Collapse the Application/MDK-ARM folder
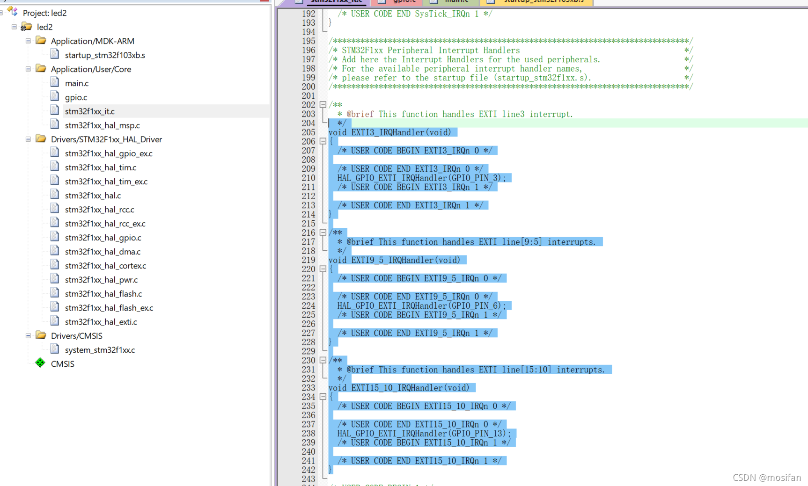808x486 pixels. tap(28, 41)
